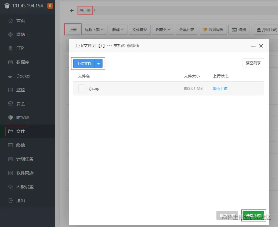Click the diamond icon on 数据同步
The height and width of the screenshot is (227, 278).
pos(205,30)
